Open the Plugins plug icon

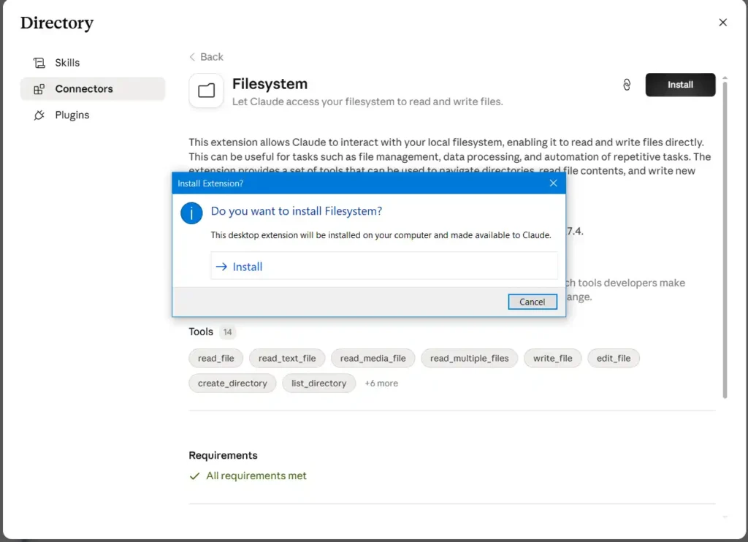pos(39,115)
